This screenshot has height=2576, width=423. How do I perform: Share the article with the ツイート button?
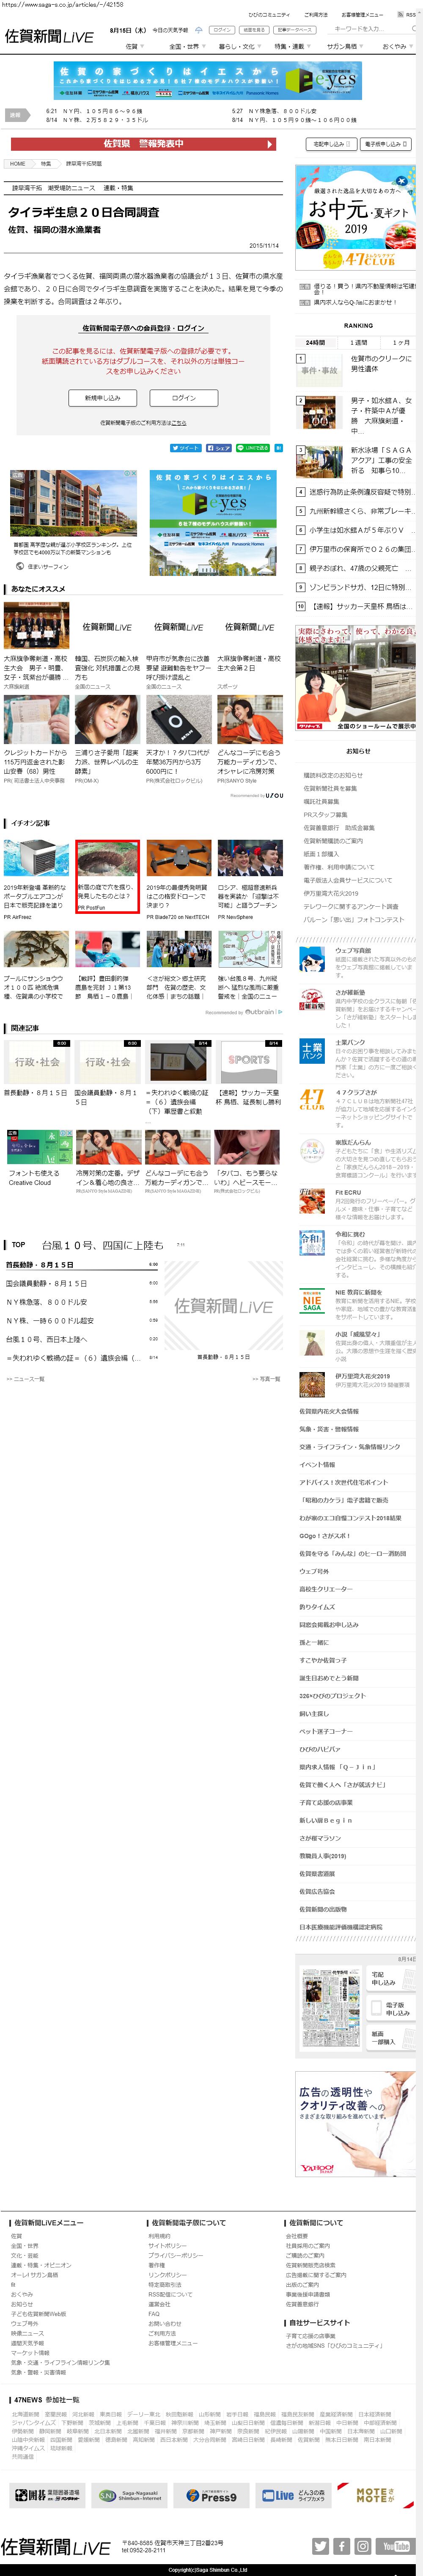(x=186, y=448)
